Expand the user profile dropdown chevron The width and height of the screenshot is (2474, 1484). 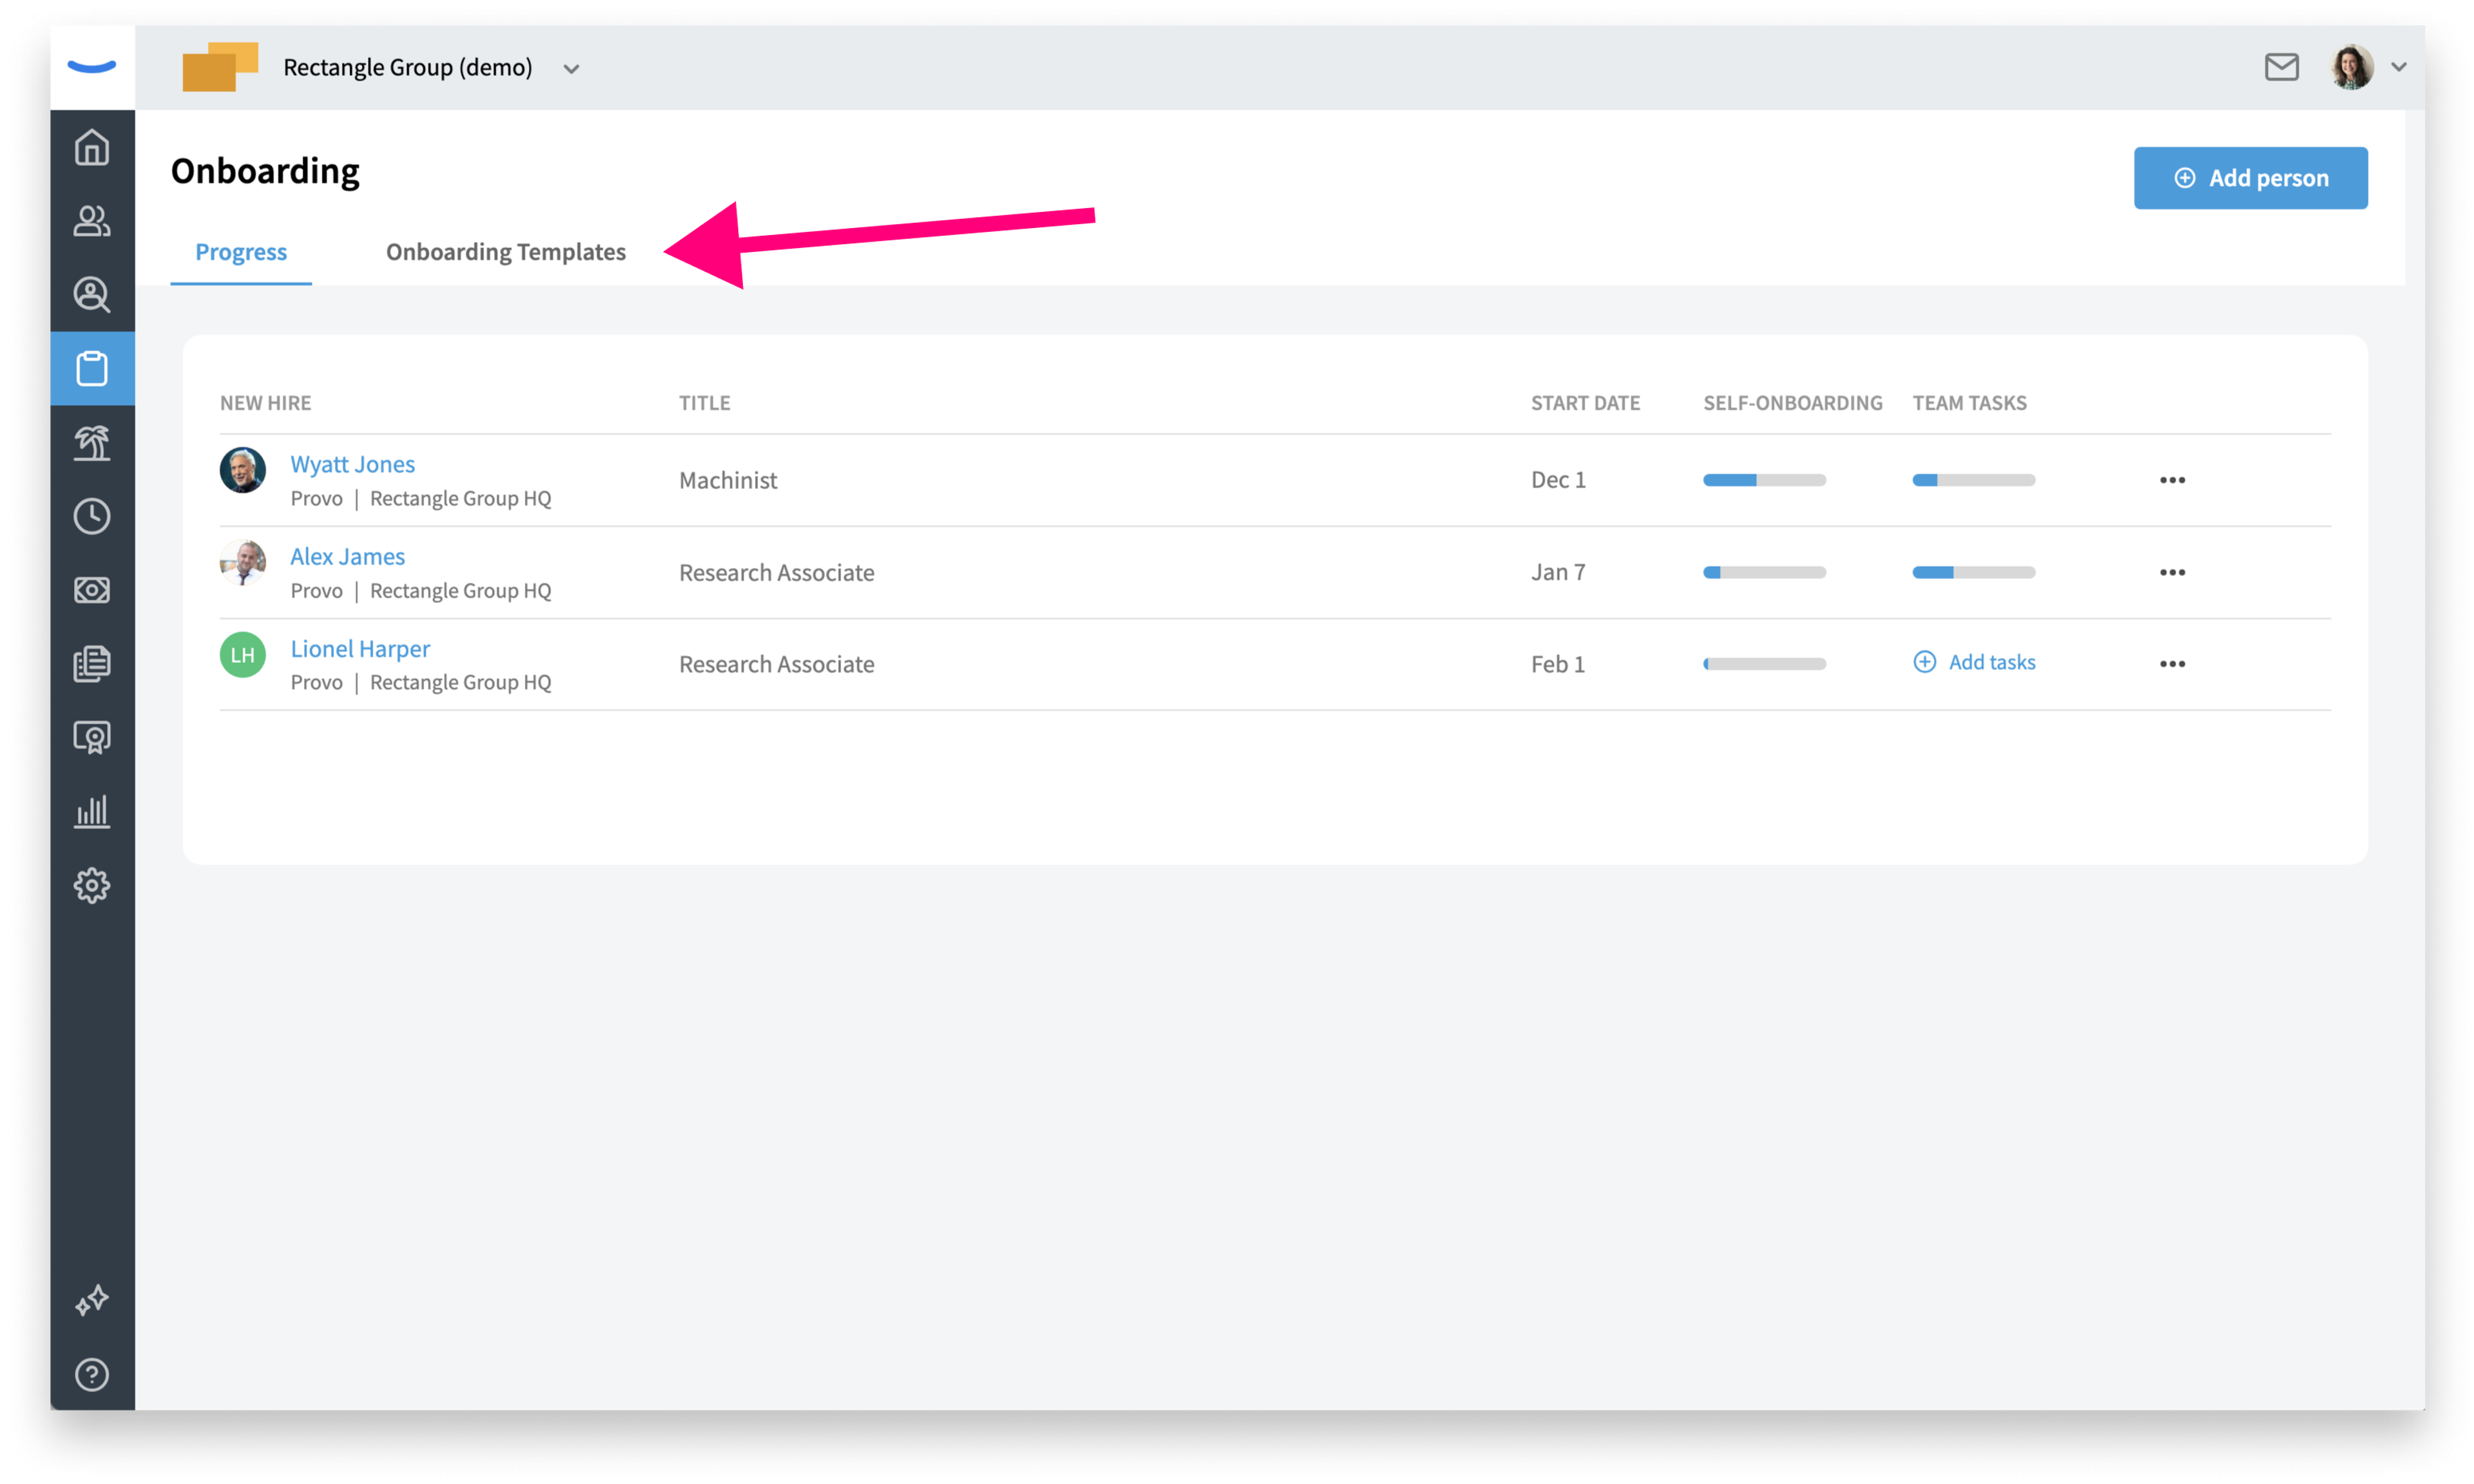2399,67
